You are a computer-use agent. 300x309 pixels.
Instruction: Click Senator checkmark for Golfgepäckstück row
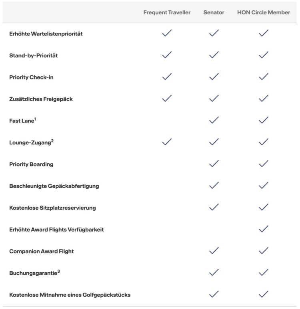[x=214, y=294]
